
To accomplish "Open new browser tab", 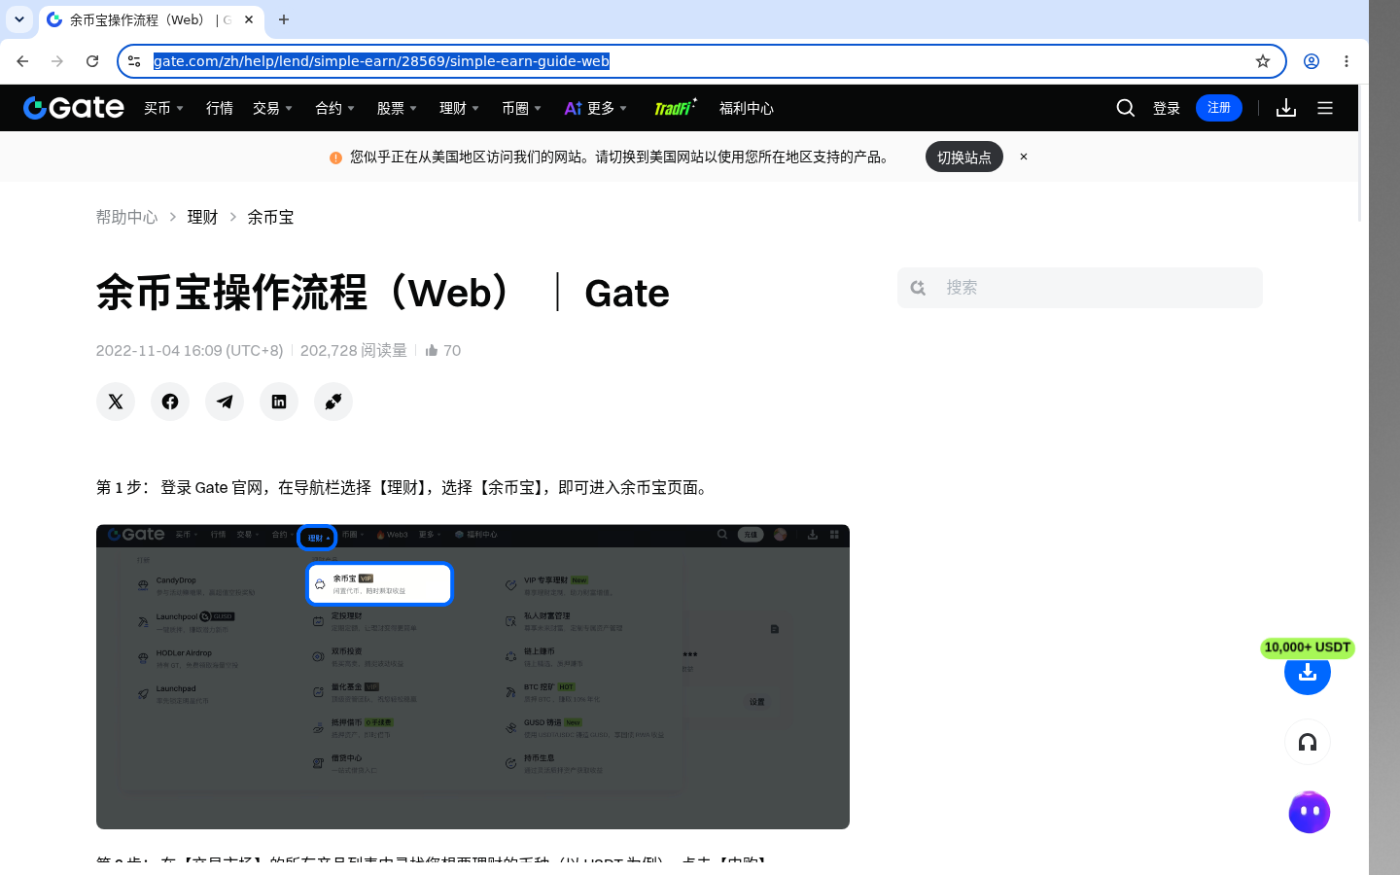I will [284, 19].
